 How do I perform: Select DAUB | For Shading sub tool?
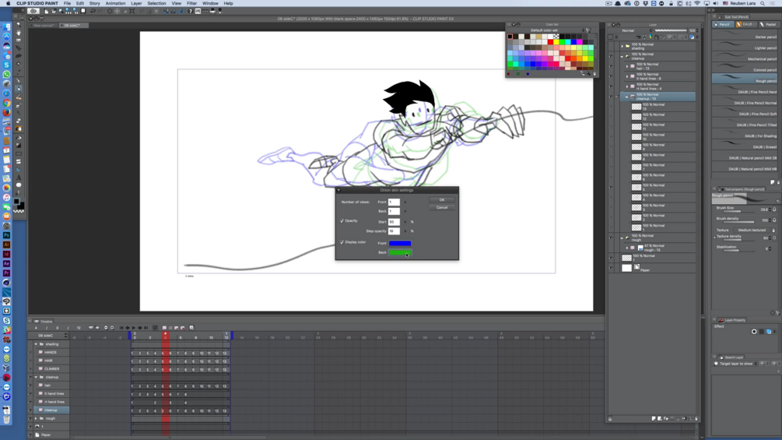point(745,135)
